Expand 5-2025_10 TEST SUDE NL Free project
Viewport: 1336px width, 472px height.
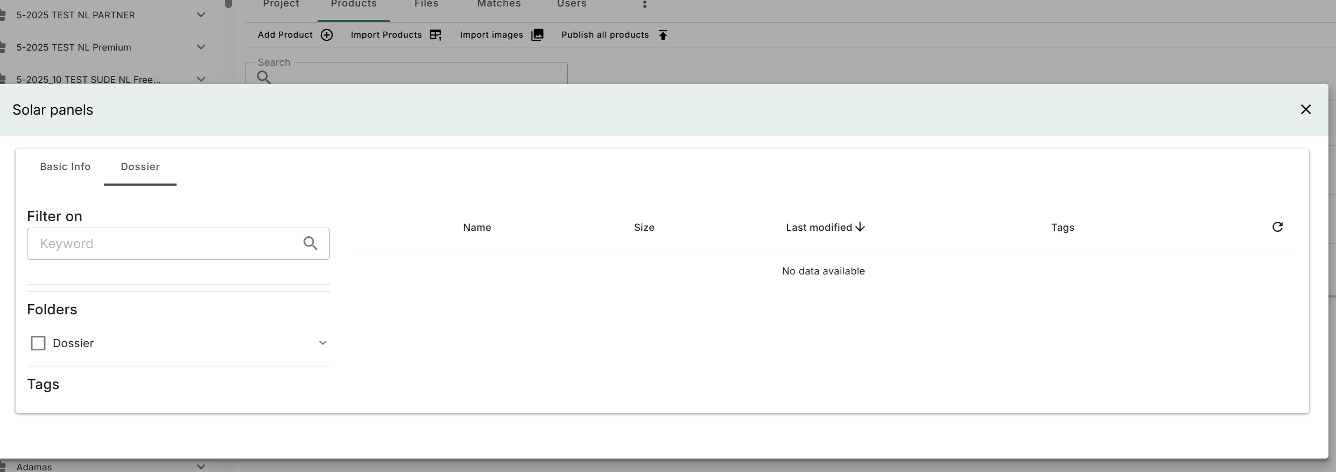coord(201,79)
